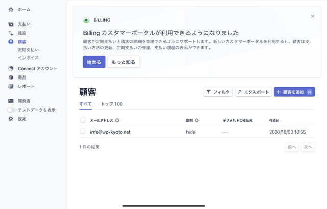Click the 顧客を追加 button

pyautogui.click(x=294, y=92)
